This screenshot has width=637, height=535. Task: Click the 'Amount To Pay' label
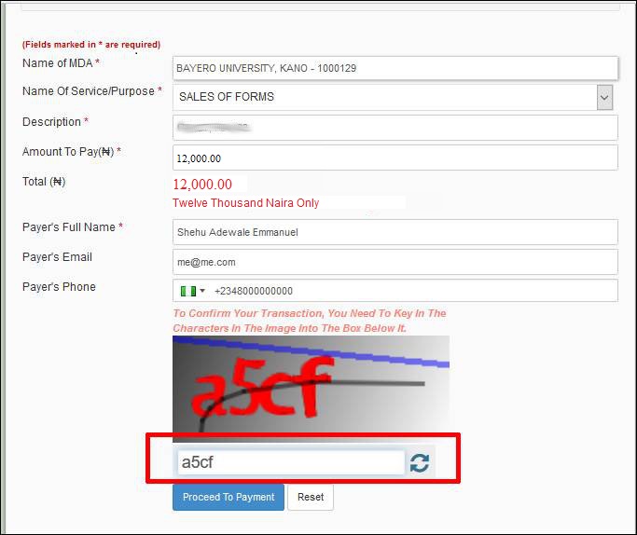point(72,152)
